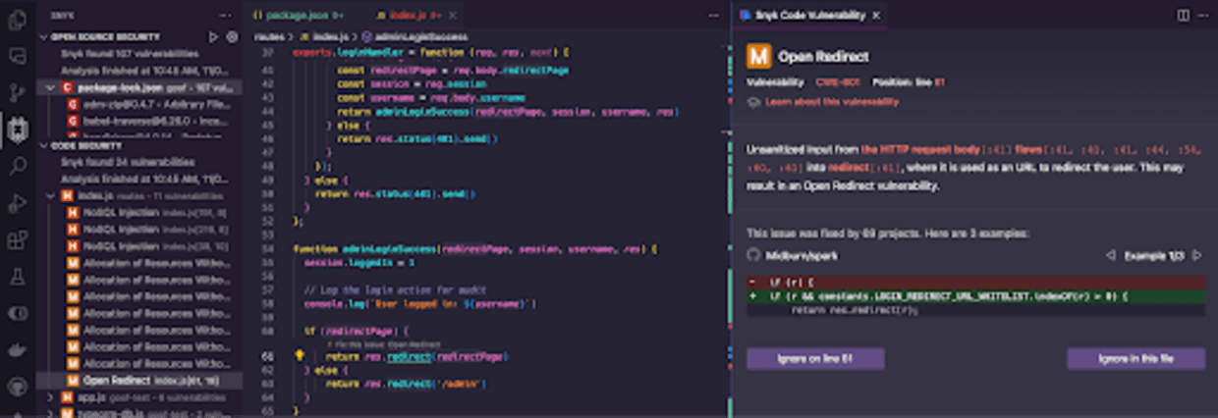Click the 'Example 1/3' counter text
This screenshot has width=1218, height=418.
pos(1154,255)
